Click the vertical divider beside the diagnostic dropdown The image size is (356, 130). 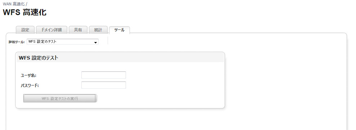click(x=108, y=40)
